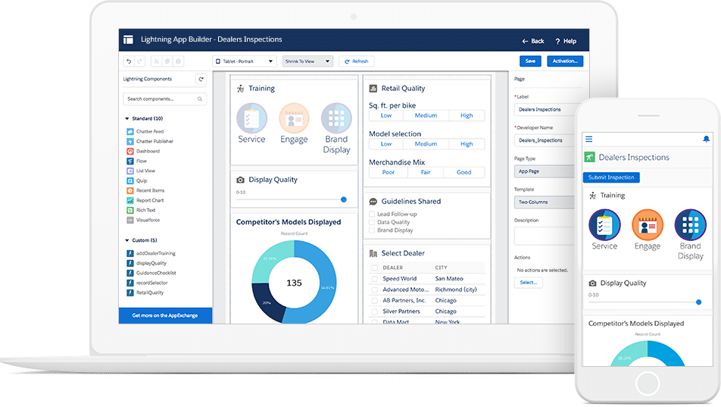Screen dimensions: 721x407
Task: Select the Visualforce component
Action: pos(143,220)
